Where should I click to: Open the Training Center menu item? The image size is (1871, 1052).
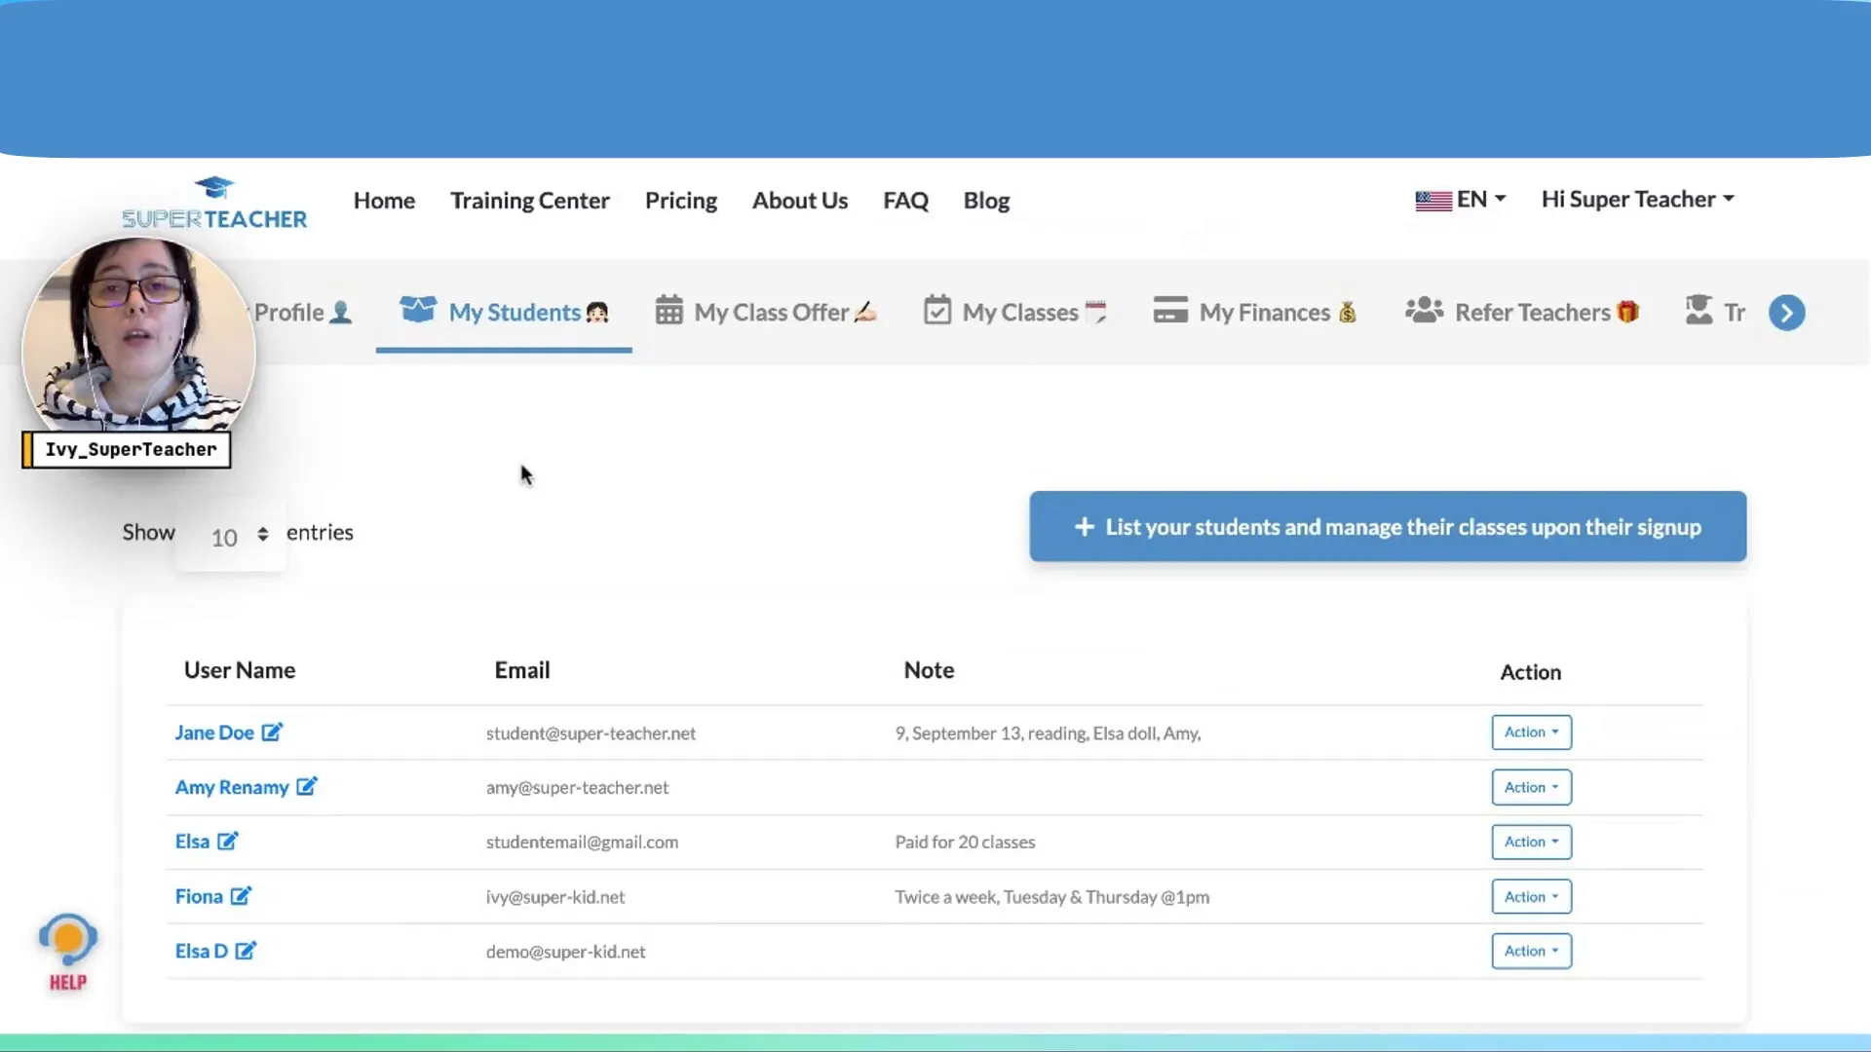tap(529, 199)
